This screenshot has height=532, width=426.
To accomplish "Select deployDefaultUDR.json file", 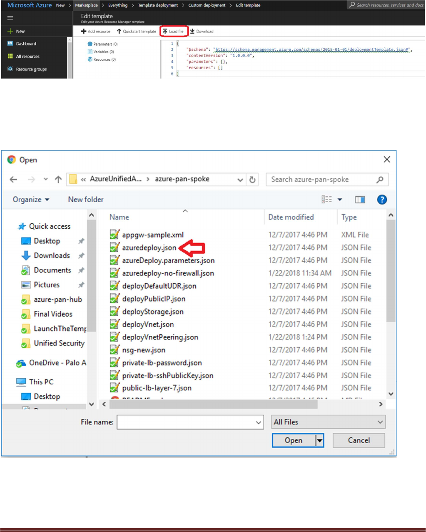I will [x=159, y=286].
